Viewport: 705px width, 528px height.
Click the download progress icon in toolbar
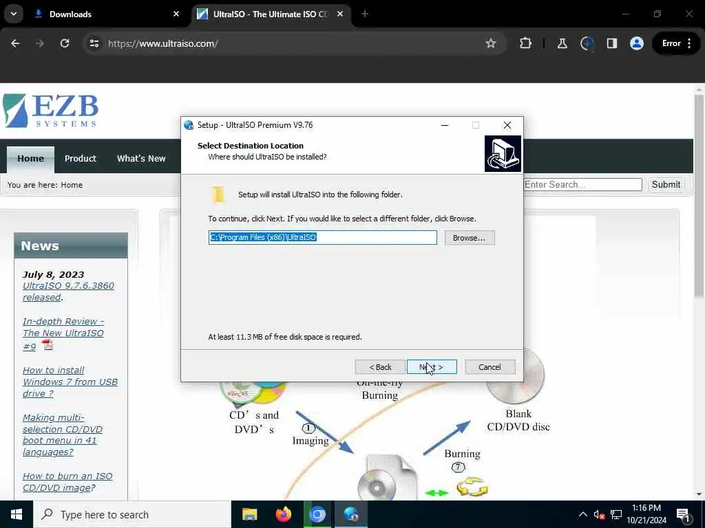[x=587, y=43]
